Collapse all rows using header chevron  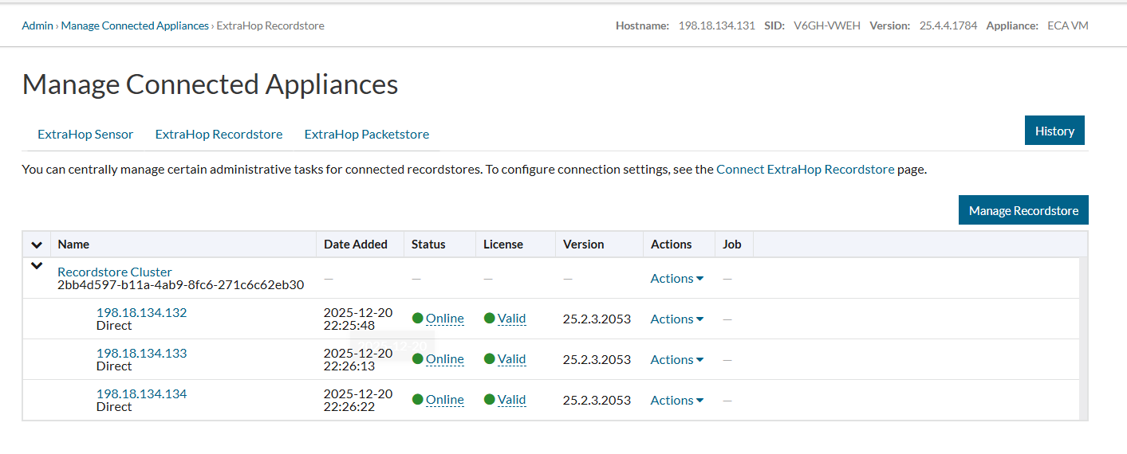click(37, 245)
